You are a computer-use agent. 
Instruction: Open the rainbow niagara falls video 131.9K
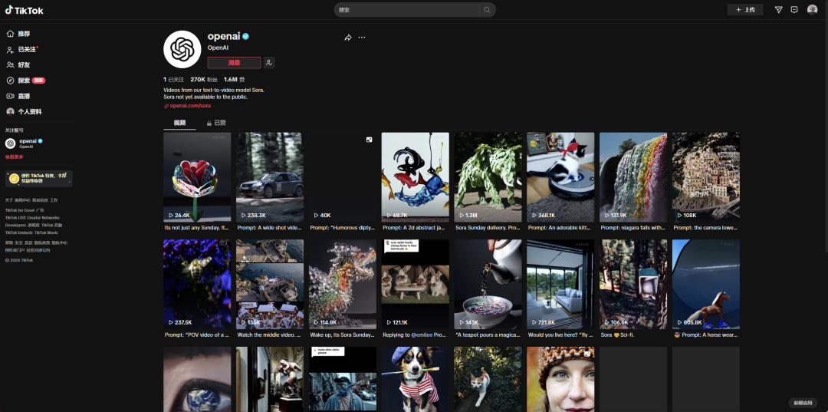coord(633,177)
